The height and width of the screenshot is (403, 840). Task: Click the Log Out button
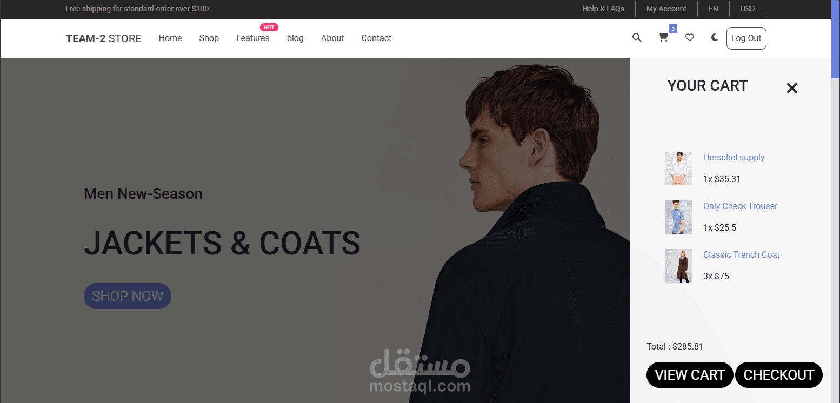[746, 38]
